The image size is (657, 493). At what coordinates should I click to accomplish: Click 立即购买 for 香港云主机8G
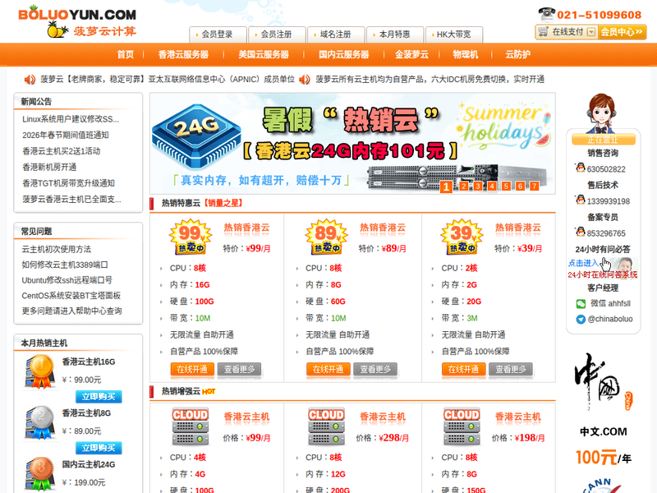pyautogui.click(x=99, y=448)
